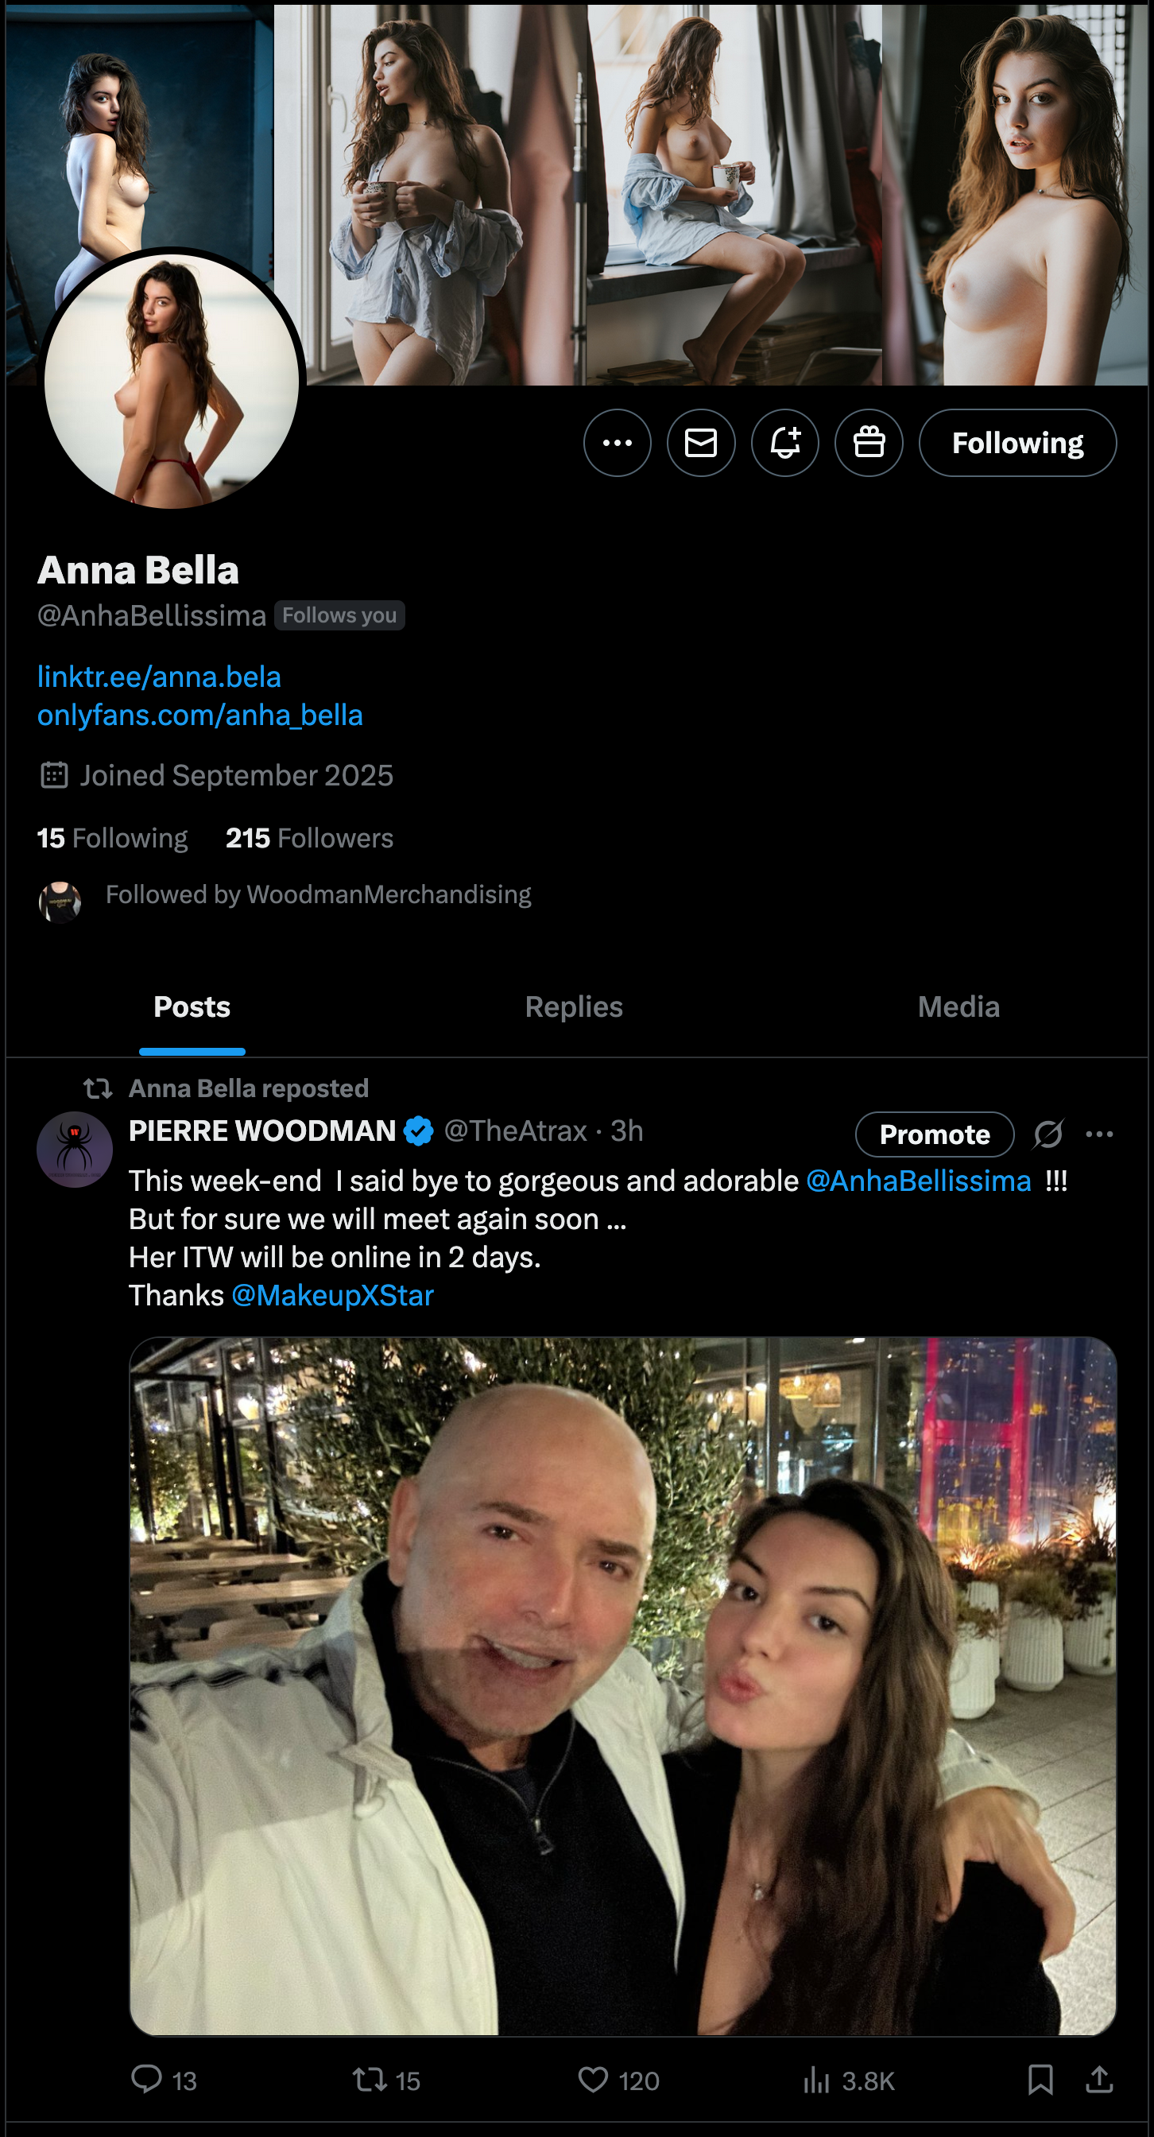Open the onlyfans.com/anha_bella link

pyautogui.click(x=199, y=715)
